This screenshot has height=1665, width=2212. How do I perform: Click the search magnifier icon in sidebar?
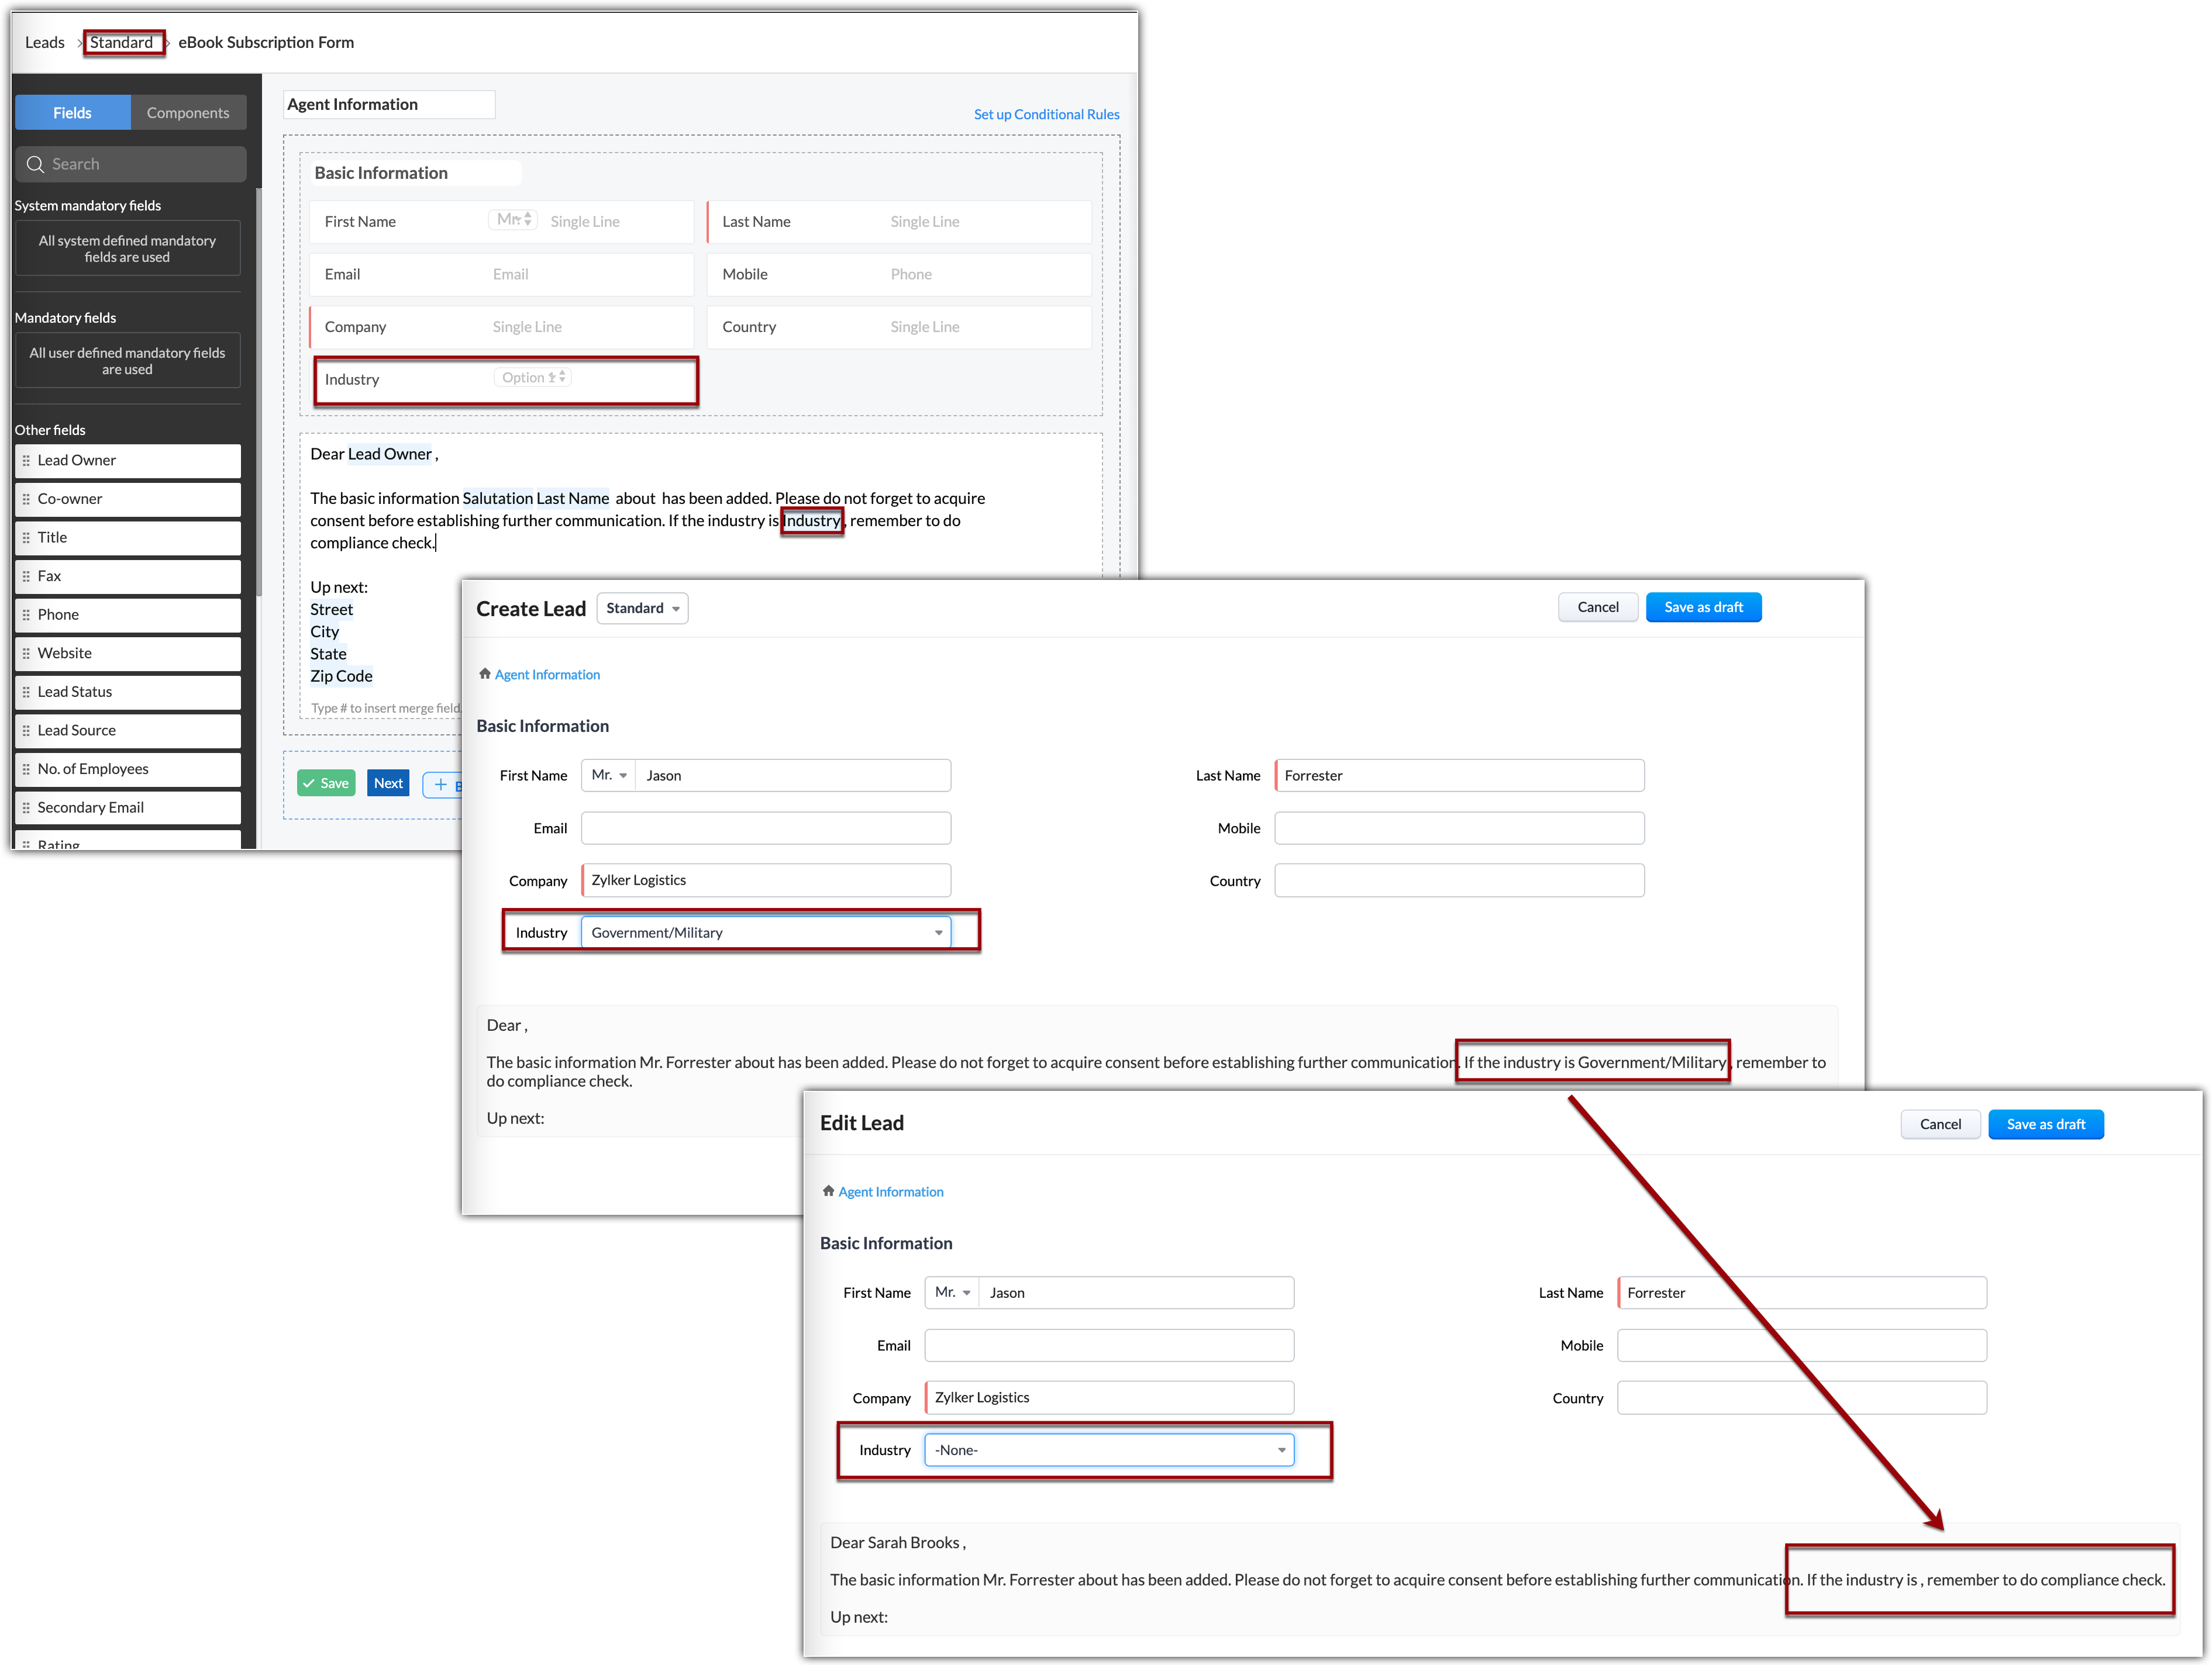coord(35,165)
